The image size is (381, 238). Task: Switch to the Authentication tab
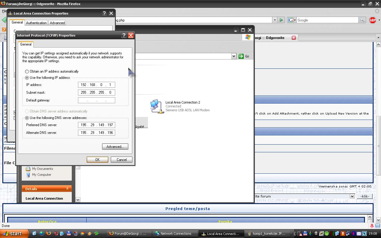click(36, 23)
